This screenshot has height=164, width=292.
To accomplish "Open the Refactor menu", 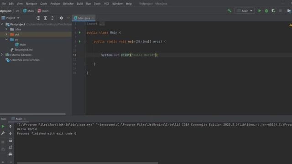I will click(68, 4).
